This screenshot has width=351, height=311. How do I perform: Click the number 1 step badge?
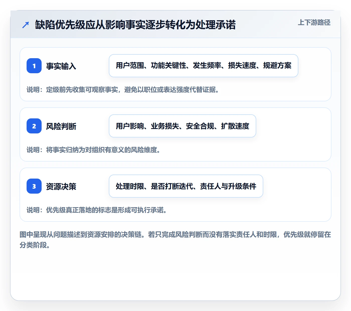coord(34,66)
